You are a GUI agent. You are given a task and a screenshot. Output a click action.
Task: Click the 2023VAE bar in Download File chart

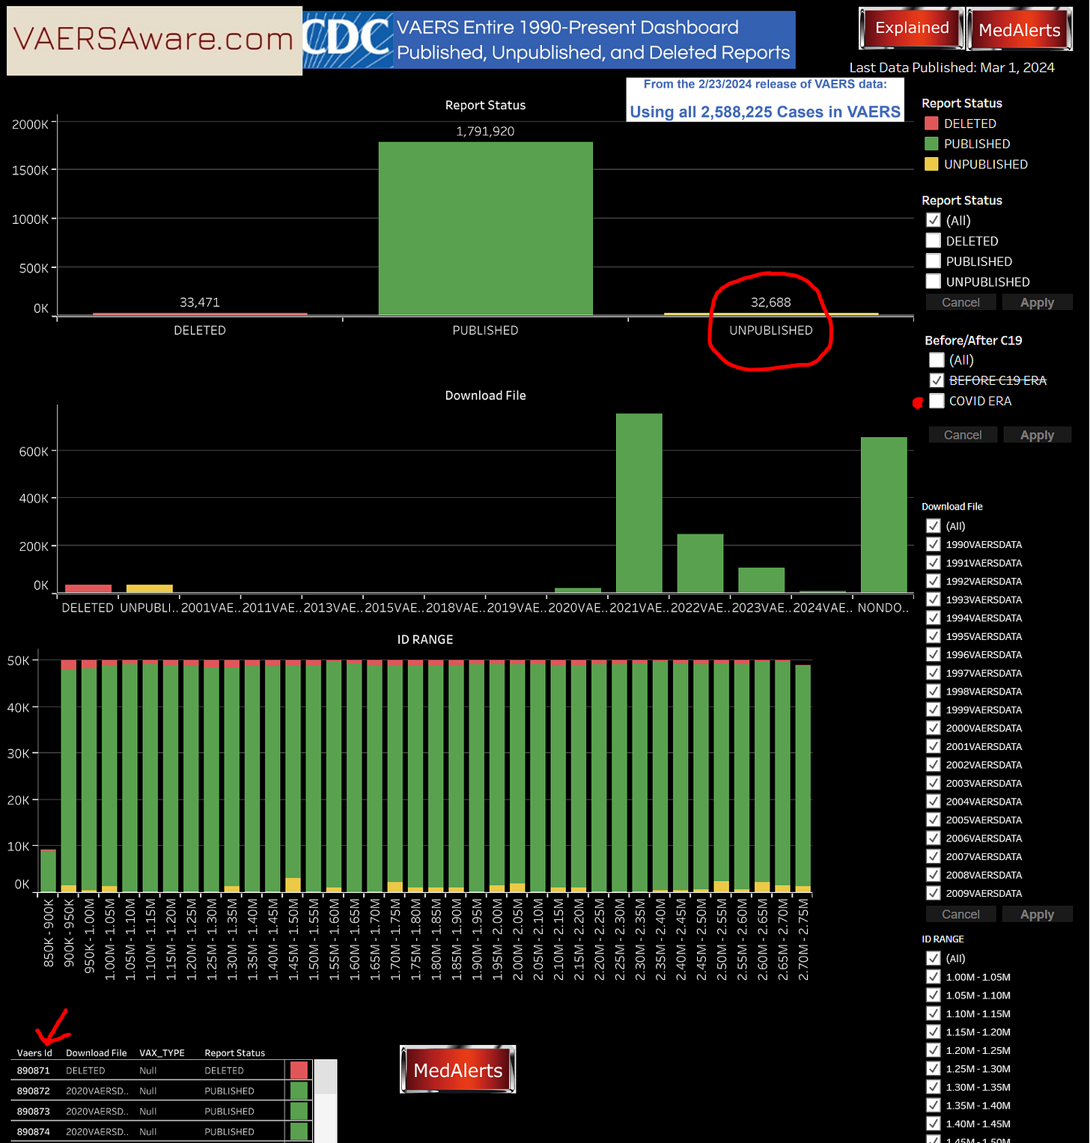click(x=761, y=580)
